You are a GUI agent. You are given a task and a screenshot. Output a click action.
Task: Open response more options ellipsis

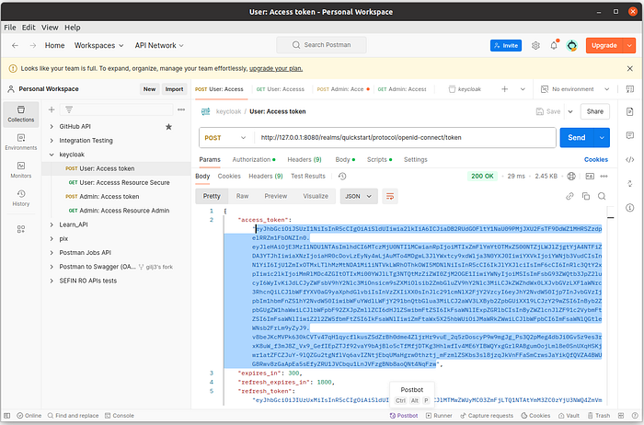click(604, 176)
